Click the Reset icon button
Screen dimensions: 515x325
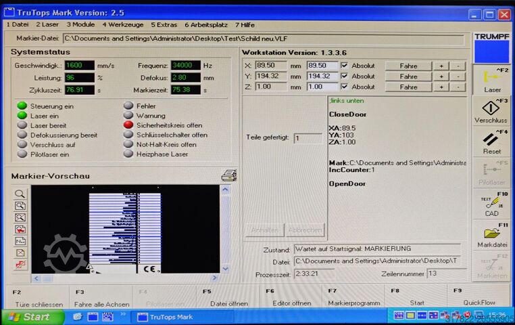click(x=492, y=141)
